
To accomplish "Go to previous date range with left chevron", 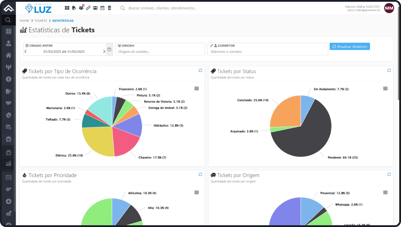I will coord(25,52).
